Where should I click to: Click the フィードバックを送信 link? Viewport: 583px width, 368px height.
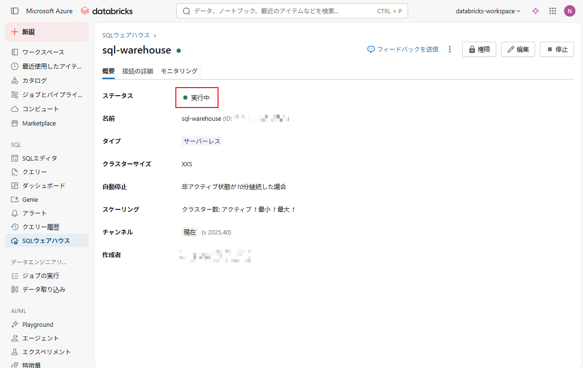403,49
